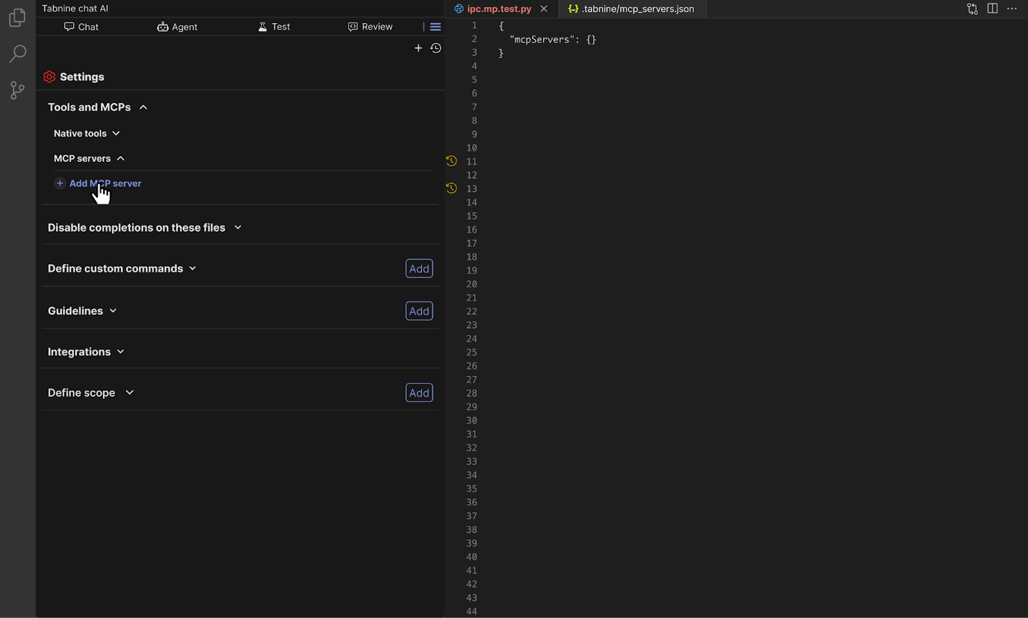Image resolution: width=1028 pixels, height=618 pixels.
Task: Click history marker beside line 11
Action: coord(452,161)
